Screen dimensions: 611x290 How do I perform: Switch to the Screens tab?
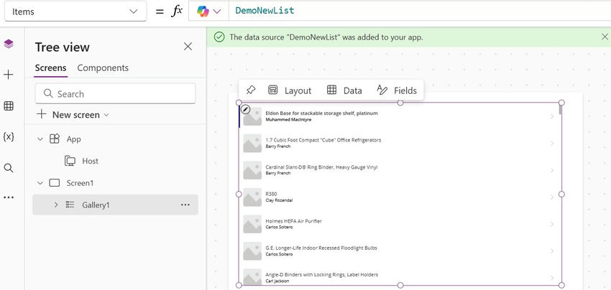tap(50, 68)
